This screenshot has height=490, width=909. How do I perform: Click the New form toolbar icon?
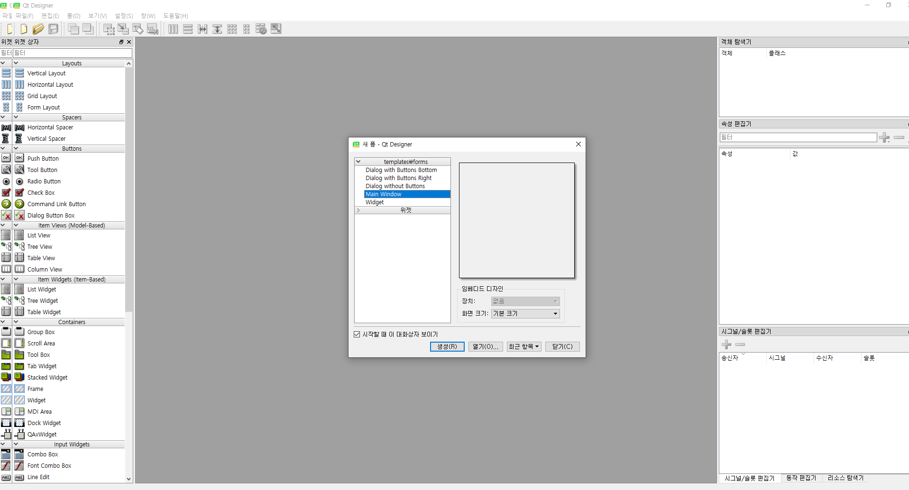(x=24, y=29)
